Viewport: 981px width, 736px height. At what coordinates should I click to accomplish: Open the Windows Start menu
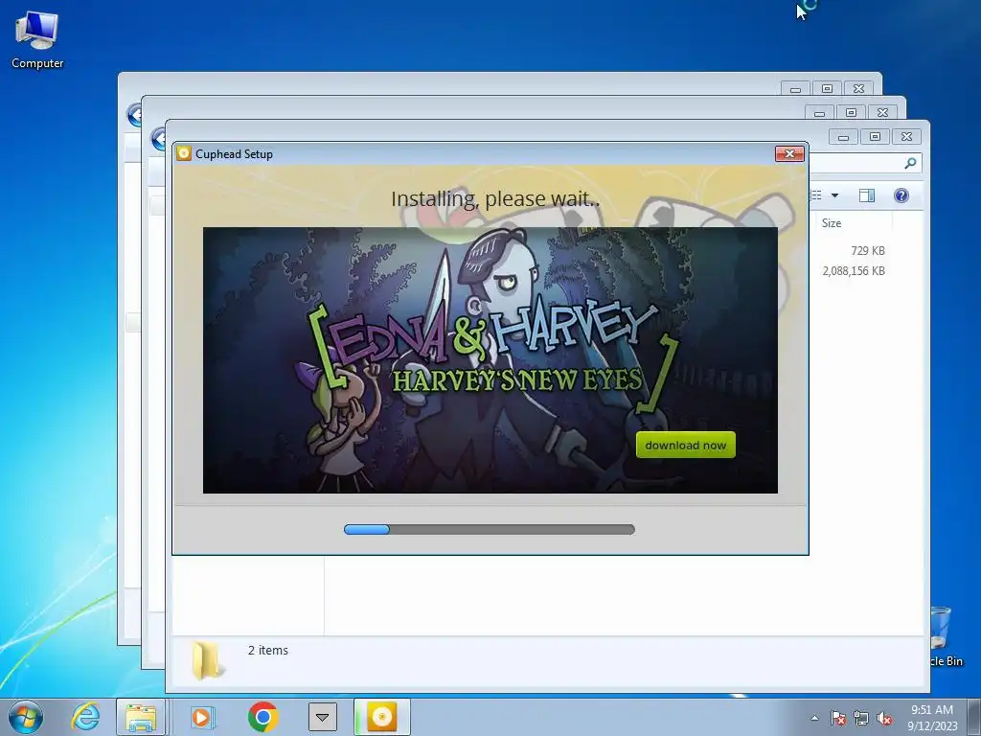[x=26, y=717]
